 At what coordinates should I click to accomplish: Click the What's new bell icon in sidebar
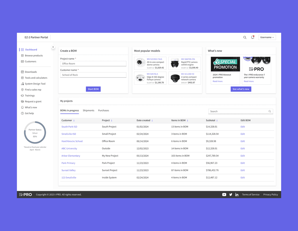pyautogui.click(x=22, y=108)
